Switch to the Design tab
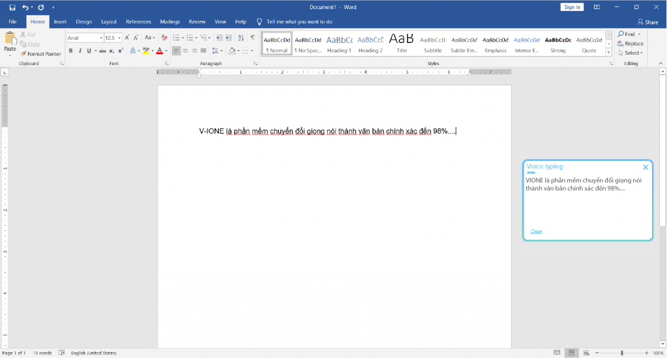667x358 pixels. click(x=84, y=21)
